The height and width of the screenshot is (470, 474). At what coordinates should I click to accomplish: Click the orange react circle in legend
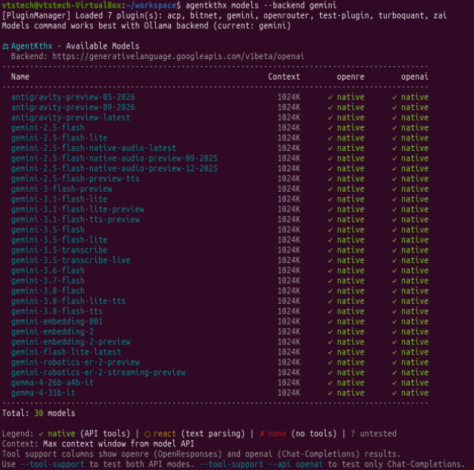(x=147, y=434)
